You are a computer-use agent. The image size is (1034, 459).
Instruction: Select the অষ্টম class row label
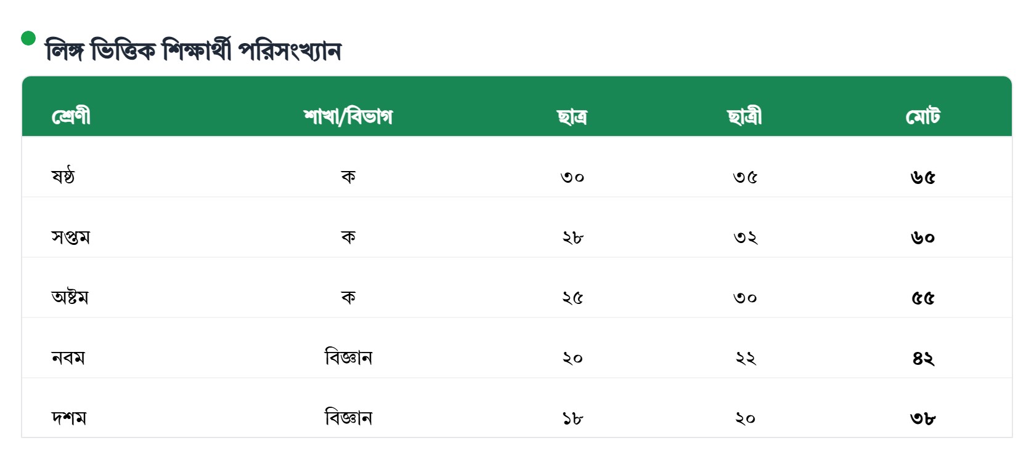(70, 297)
